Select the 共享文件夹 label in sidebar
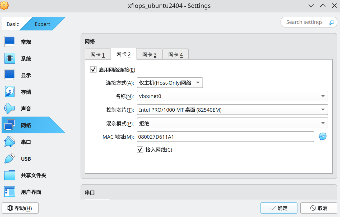Image resolution: width=340 pixels, height=217 pixels. click(x=34, y=175)
